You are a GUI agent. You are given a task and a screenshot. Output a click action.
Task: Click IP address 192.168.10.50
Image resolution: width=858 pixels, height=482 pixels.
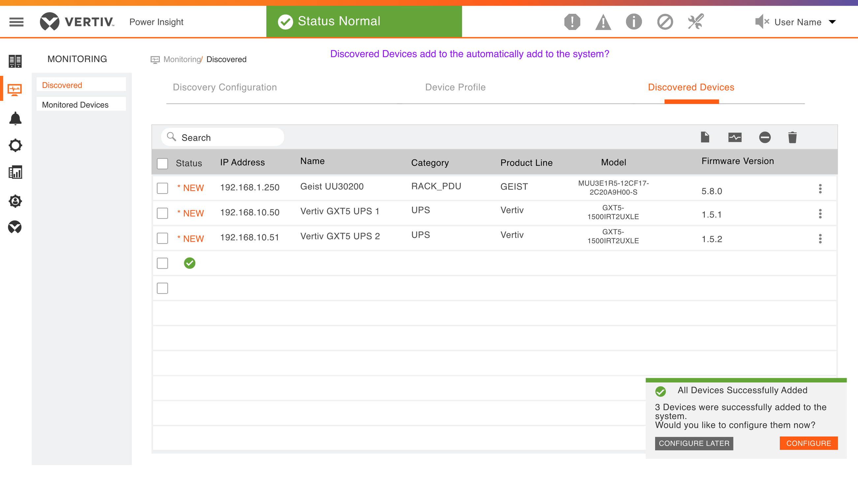coord(250,212)
